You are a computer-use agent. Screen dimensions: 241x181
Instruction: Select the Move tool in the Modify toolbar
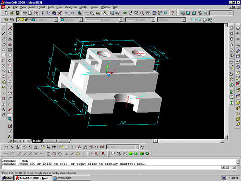10,55
